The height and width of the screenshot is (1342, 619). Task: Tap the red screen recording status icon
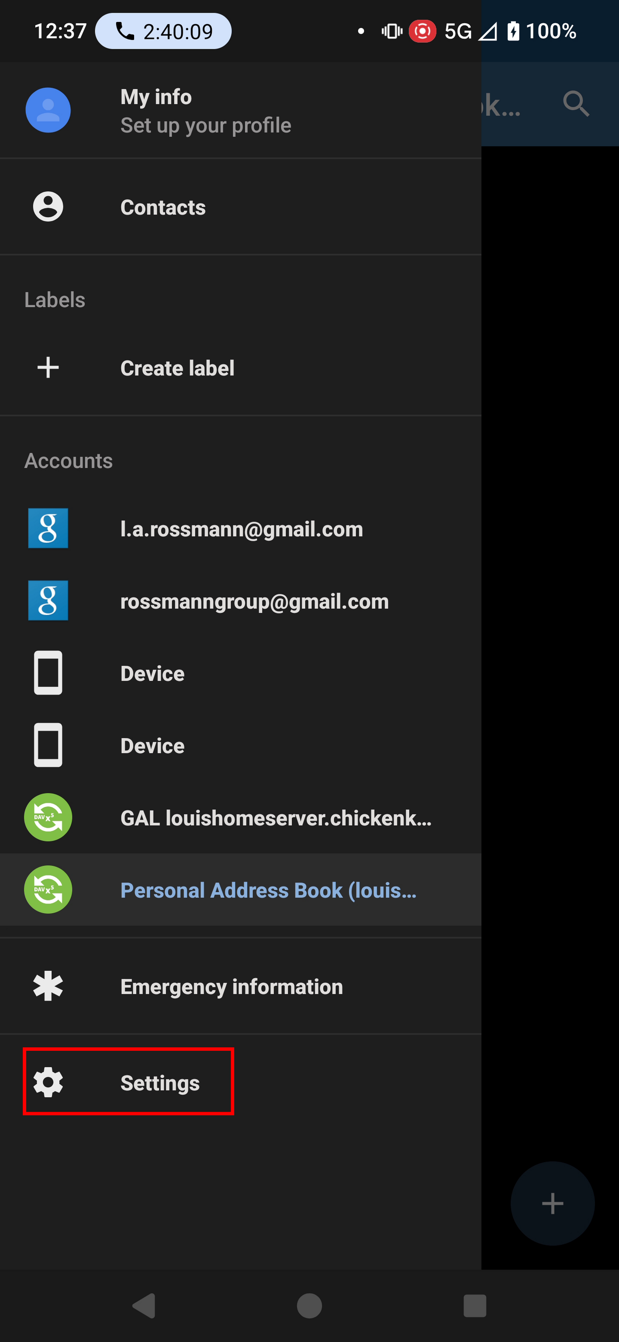tap(422, 31)
